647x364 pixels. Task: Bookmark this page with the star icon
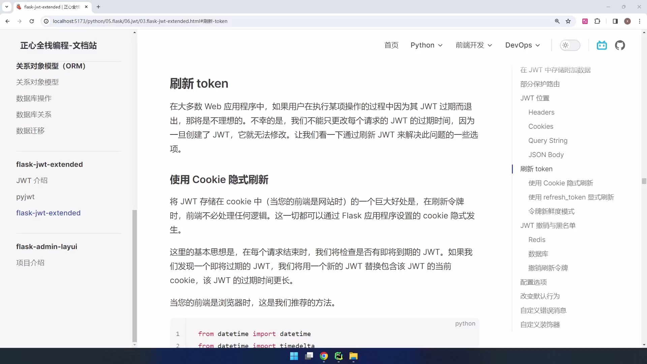pos(568,21)
